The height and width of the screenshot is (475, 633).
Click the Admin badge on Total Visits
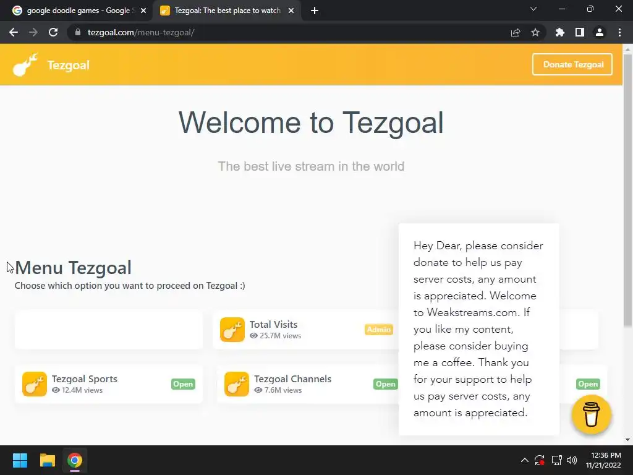(379, 330)
